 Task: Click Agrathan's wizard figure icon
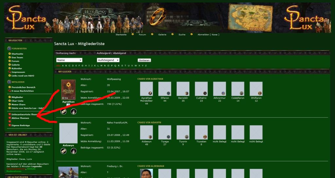74,112
